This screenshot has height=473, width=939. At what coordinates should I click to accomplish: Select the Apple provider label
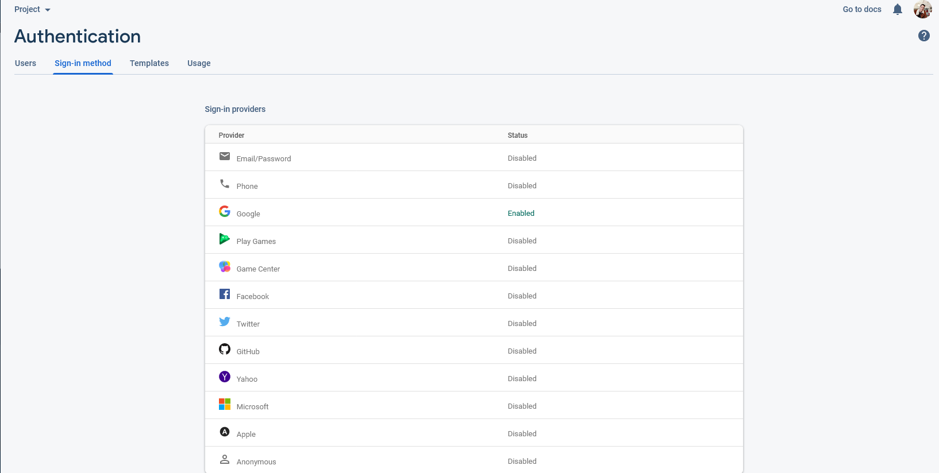(246, 434)
